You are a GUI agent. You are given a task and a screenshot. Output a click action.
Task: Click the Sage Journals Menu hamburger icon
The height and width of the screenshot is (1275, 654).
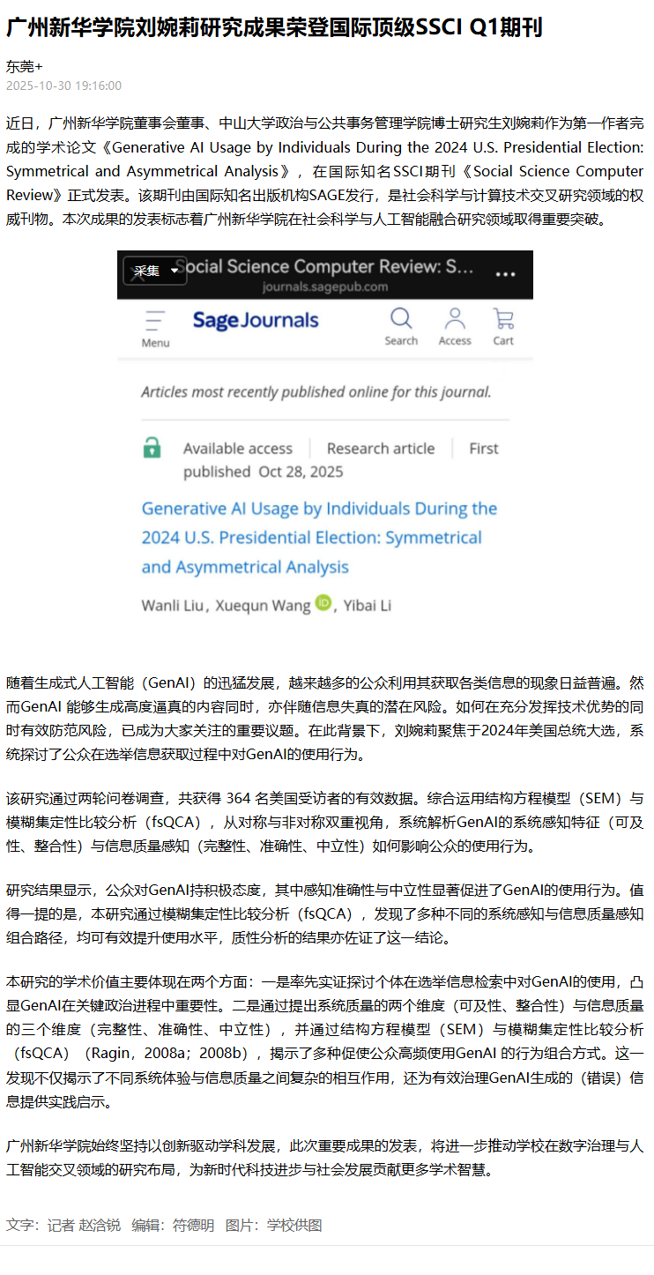[x=155, y=319]
